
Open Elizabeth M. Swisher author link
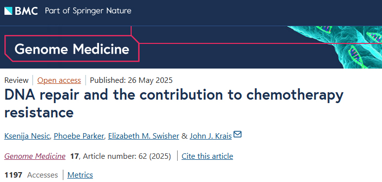click(x=143, y=136)
